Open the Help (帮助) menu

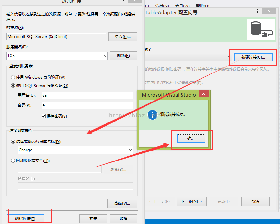click(202, 6)
